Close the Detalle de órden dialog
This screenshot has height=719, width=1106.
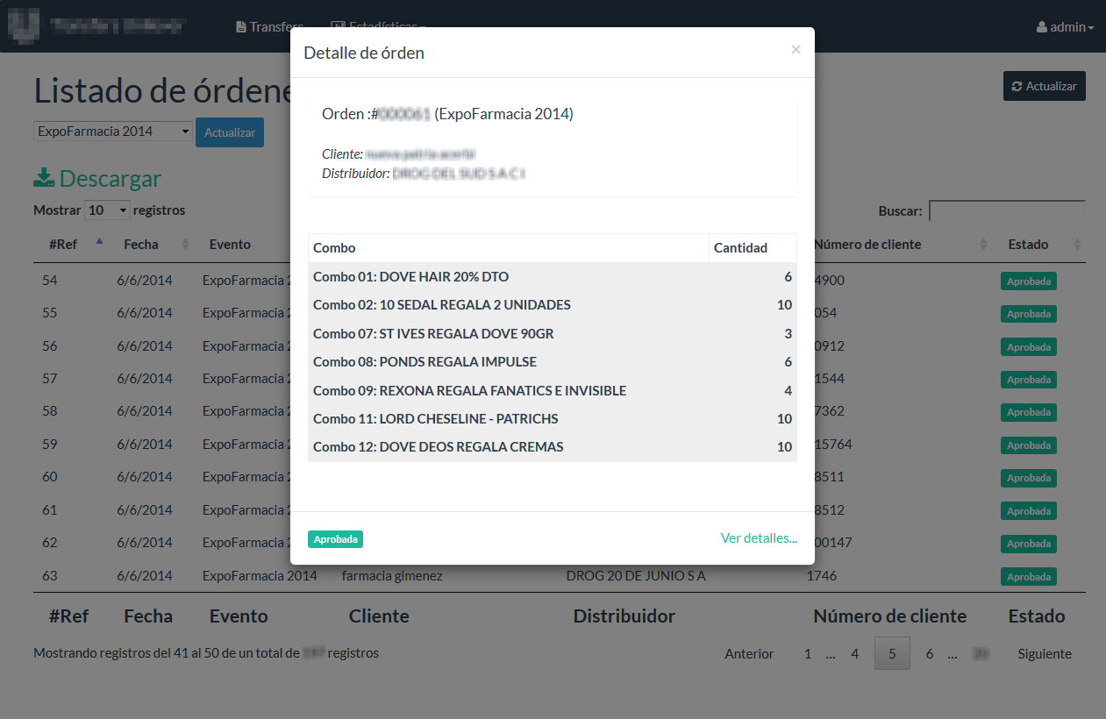pos(796,50)
